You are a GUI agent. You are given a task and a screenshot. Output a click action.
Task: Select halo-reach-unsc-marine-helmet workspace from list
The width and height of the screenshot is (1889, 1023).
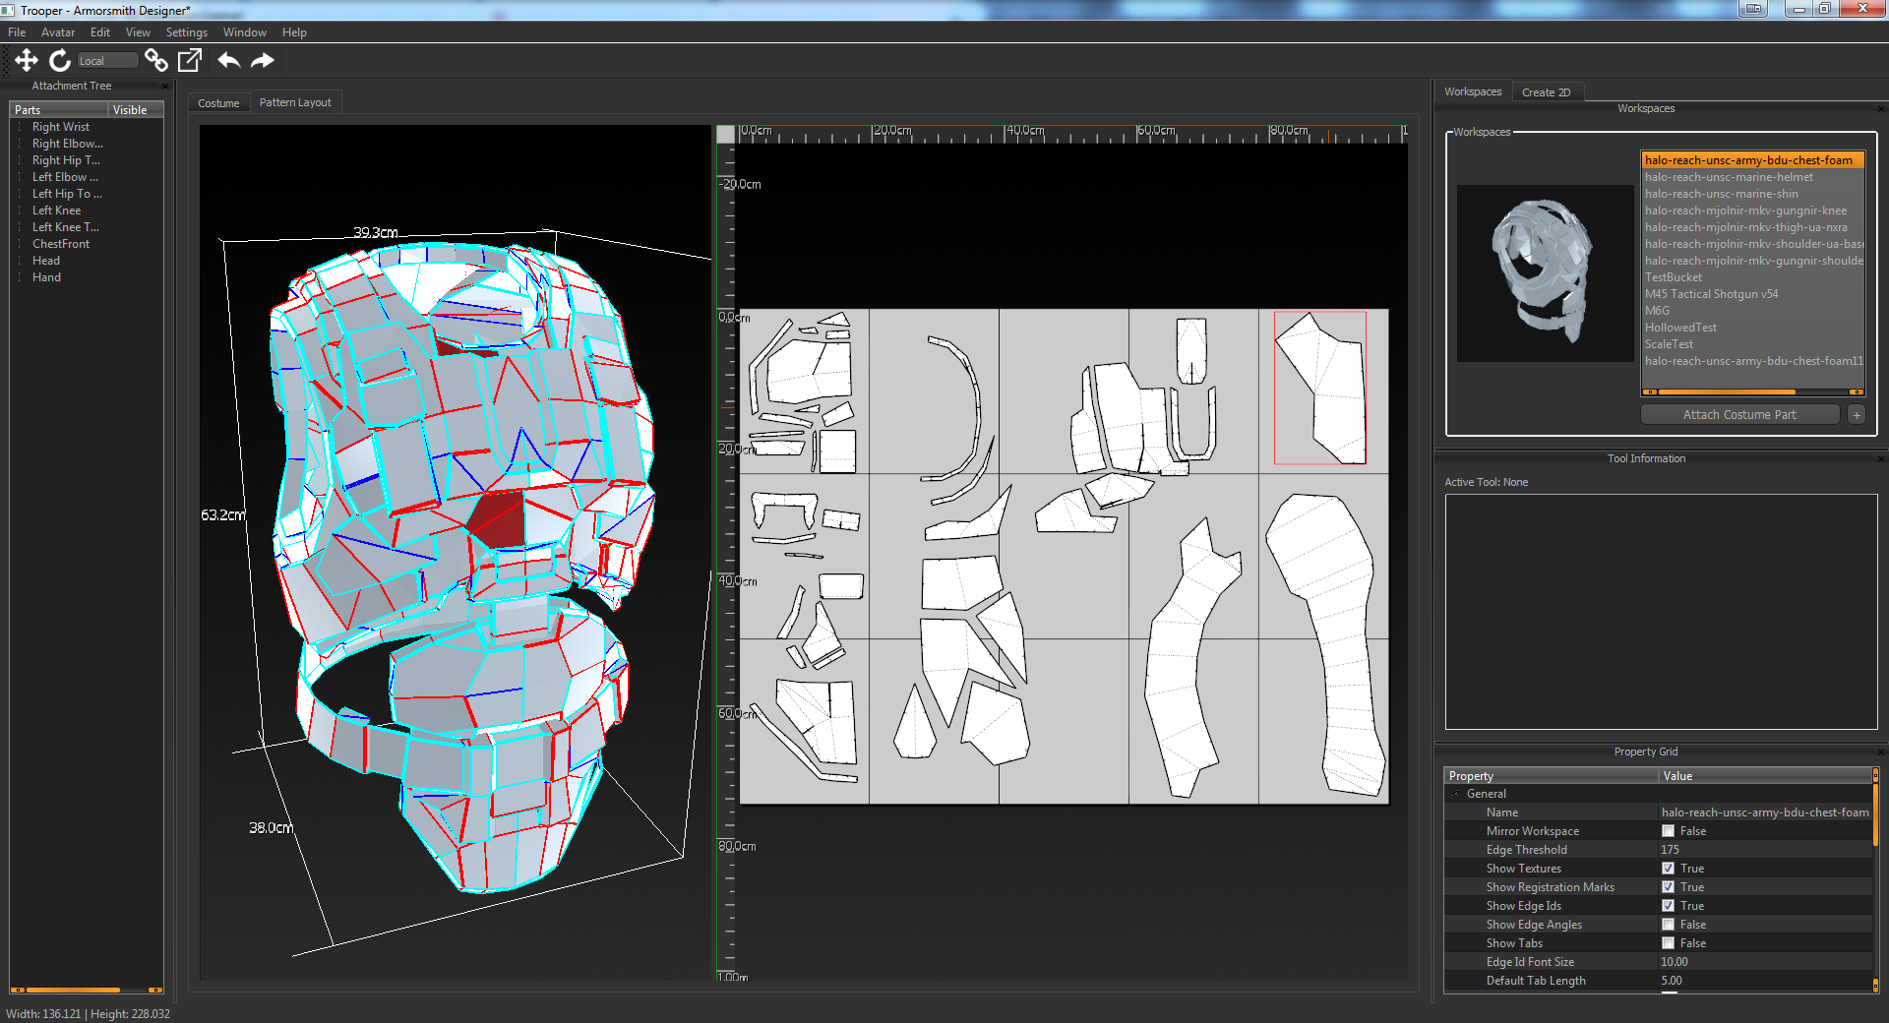click(1729, 177)
